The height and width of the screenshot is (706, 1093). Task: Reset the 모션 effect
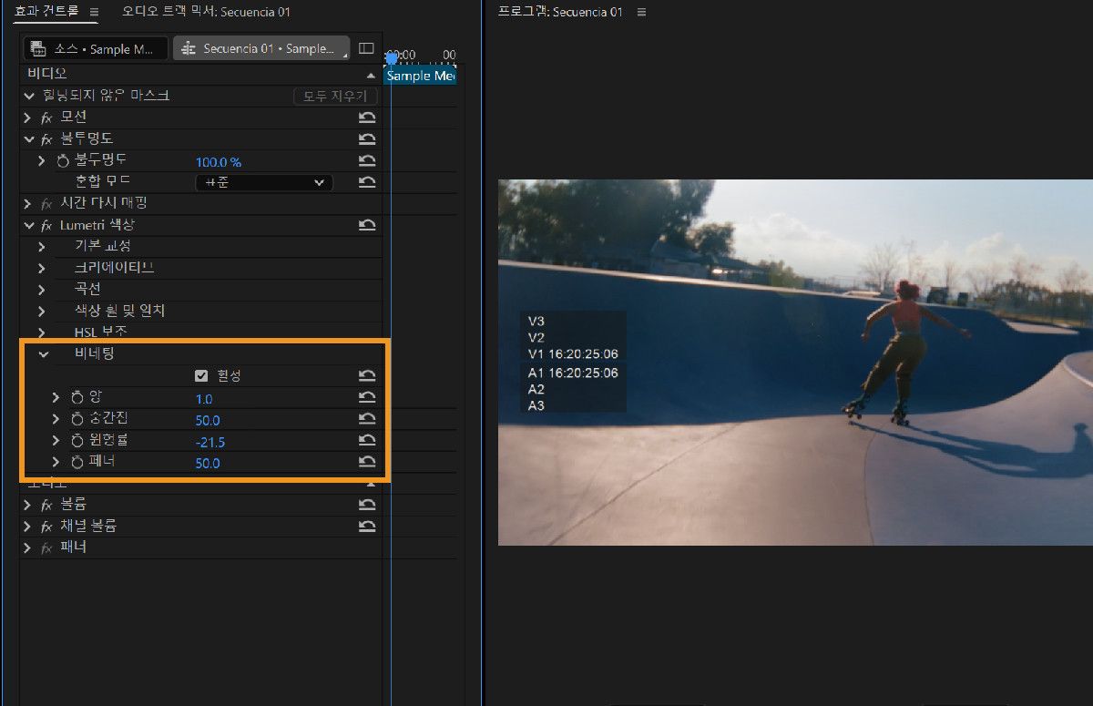pyautogui.click(x=367, y=118)
